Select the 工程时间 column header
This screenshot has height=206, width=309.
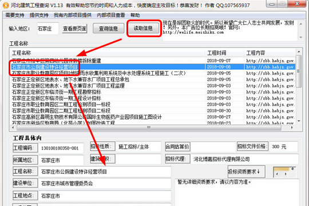click(224, 53)
